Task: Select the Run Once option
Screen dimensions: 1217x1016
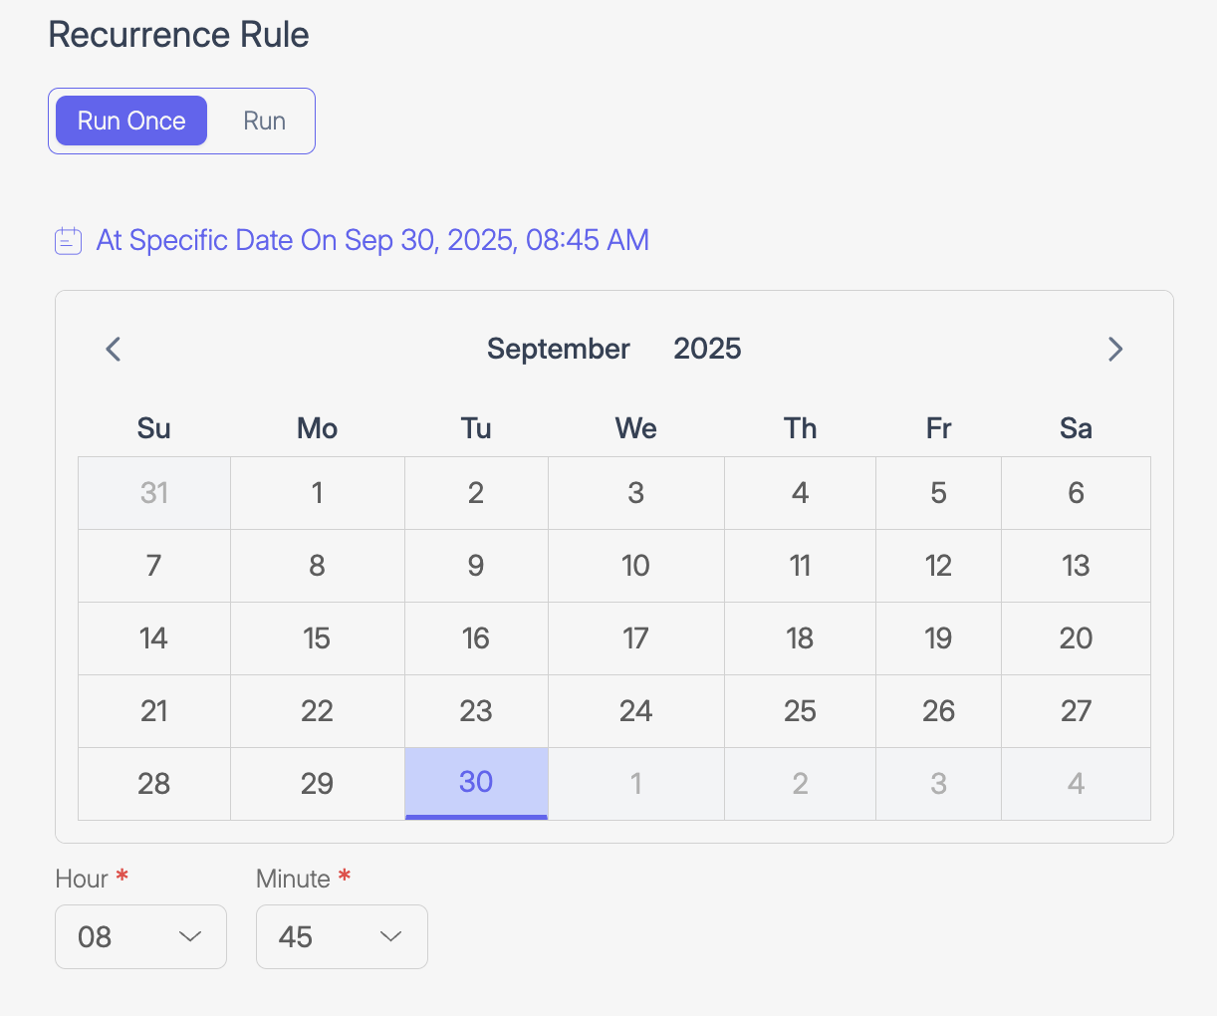Action: click(x=131, y=122)
